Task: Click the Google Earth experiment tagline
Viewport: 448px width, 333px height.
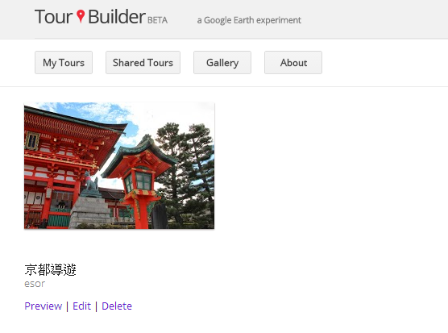Action: (x=249, y=20)
